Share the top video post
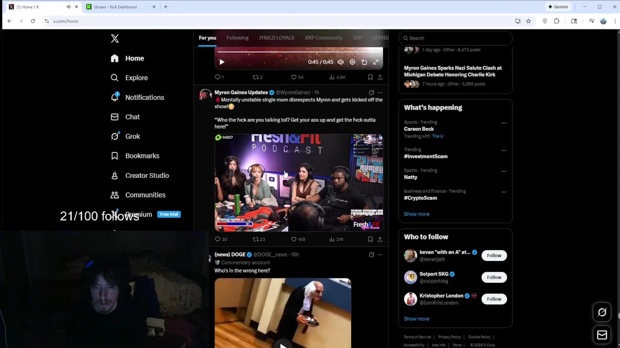Screen dimensions: 620x348 380,77
